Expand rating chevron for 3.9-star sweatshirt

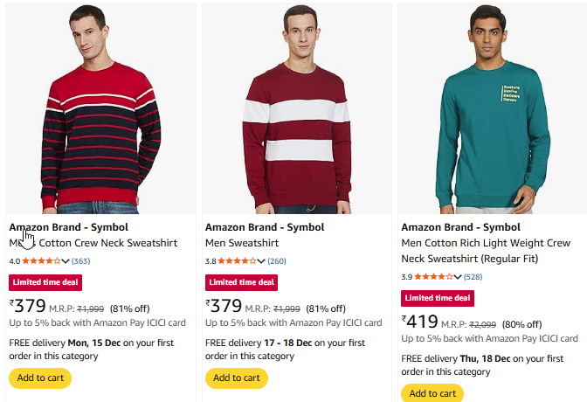pos(458,277)
